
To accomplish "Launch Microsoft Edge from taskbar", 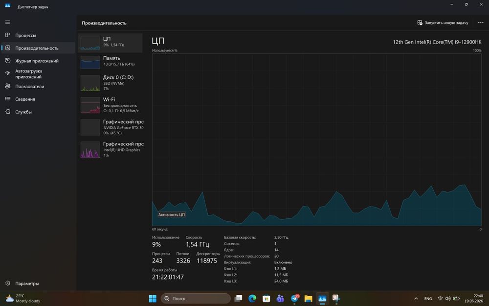I will [x=252, y=299].
